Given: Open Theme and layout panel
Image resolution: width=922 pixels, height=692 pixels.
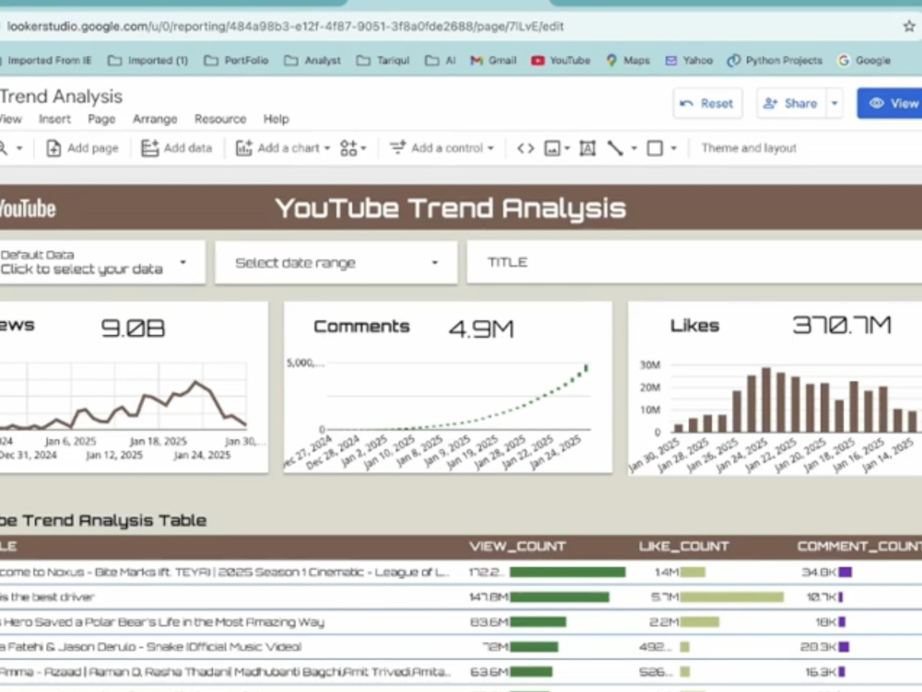Looking at the screenshot, I should pos(749,149).
